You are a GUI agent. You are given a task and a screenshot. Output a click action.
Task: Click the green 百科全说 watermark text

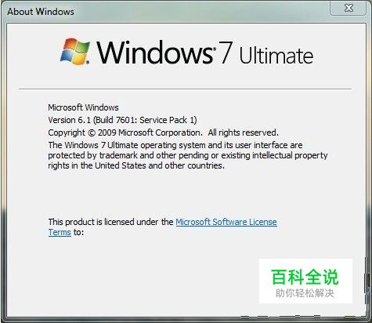(305, 277)
